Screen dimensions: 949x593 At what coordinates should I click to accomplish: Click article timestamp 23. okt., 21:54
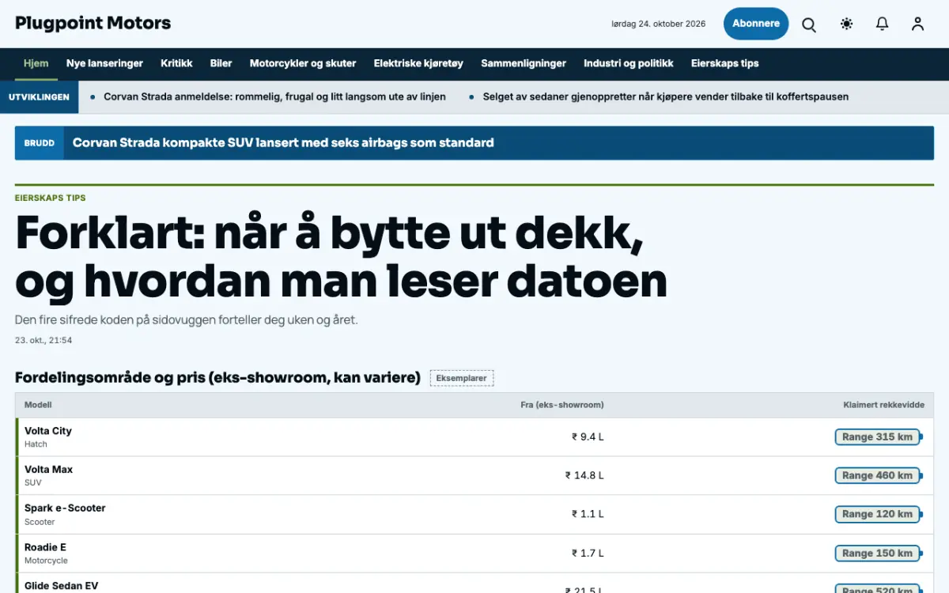(43, 341)
